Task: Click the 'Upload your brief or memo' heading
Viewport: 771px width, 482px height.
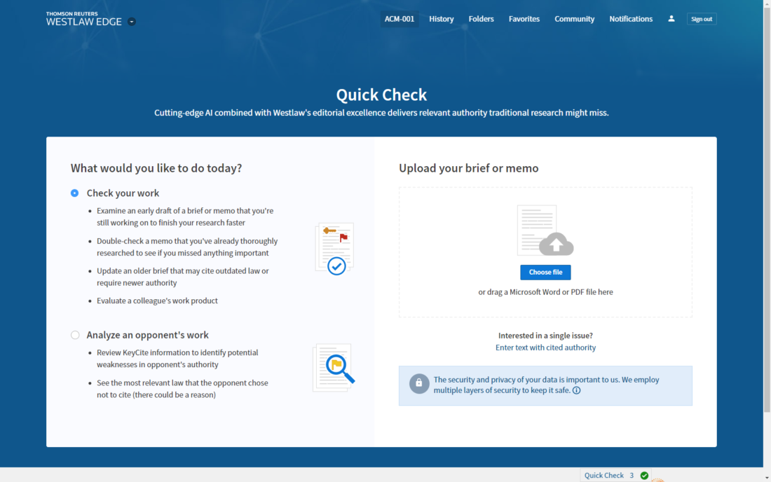Action: point(469,168)
